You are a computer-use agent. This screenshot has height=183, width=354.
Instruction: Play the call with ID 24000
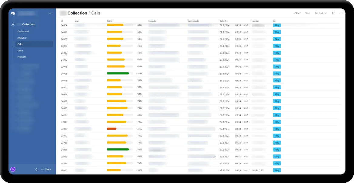click(x=277, y=88)
